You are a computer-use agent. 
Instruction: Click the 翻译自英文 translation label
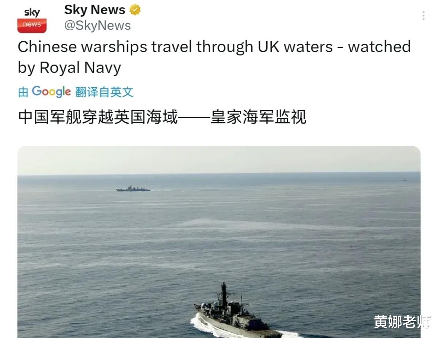(104, 92)
